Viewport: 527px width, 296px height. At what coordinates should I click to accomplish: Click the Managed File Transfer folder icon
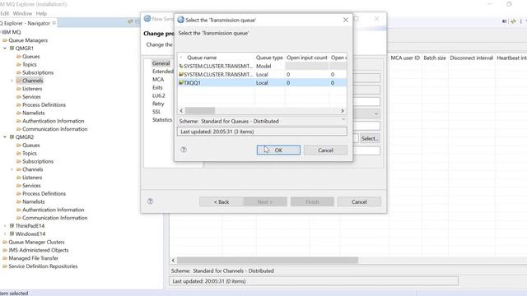point(5,257)
